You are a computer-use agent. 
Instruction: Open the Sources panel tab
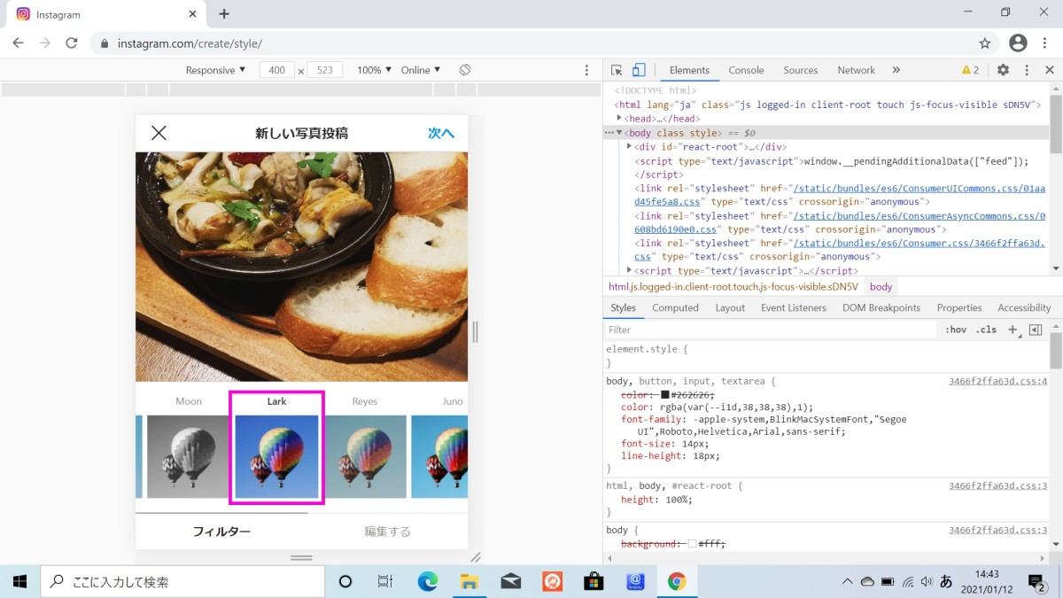pyautogui.click(x=800, y=70)
